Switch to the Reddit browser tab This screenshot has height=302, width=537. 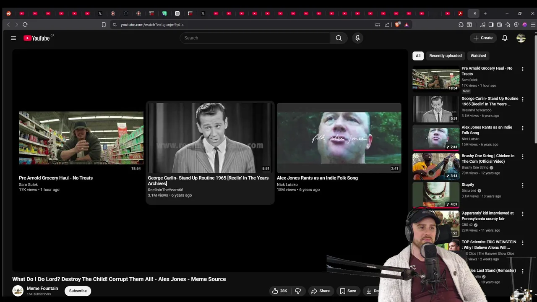coord(9,13)
